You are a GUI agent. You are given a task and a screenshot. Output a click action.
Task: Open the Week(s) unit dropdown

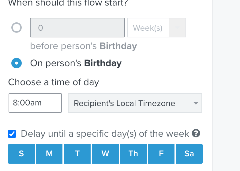coord(157,28)
